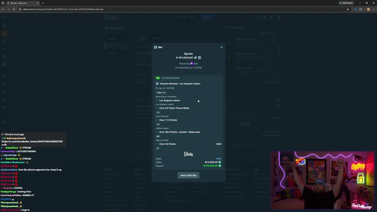Image resolution: width=377 pixels, height=212 pixels.
Task: Open the blue extension icon in the toolbar
Action: coord(355,9)
